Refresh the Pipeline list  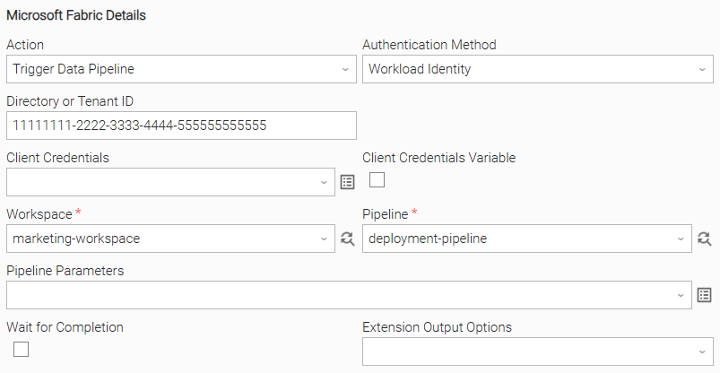pyautogui.click(x=704, y=239)
